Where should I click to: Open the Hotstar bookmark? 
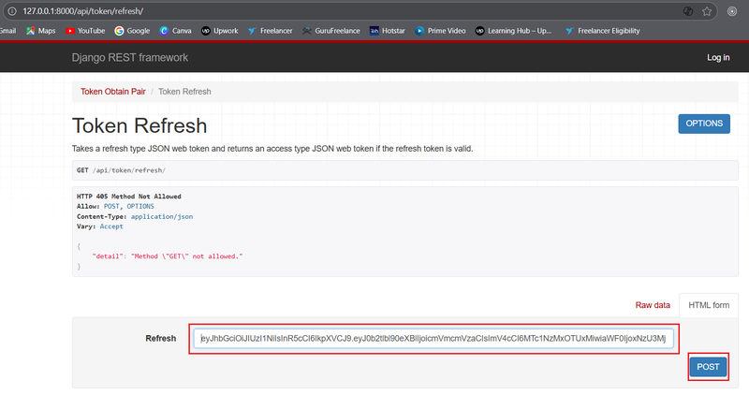(x=388, y=31)
